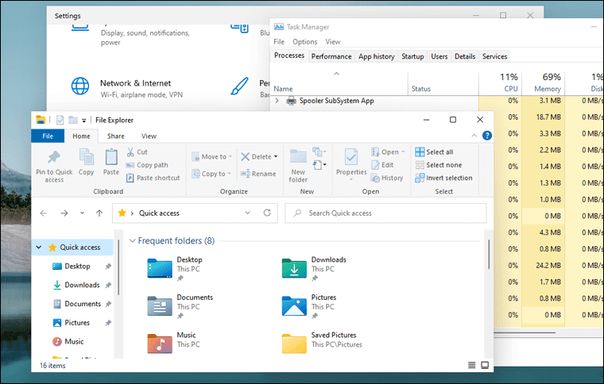The image size is (604, 384).
Task: Select Pictures in navigation pane
Action: tap(77, 322)
